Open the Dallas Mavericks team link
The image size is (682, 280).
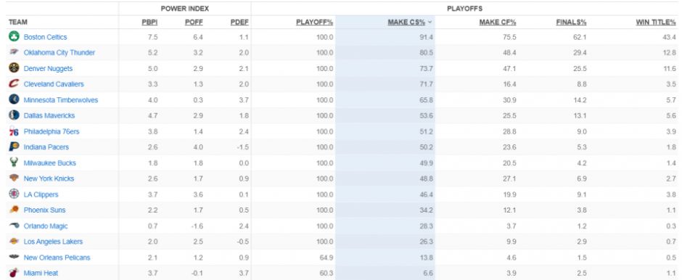(49, 115)
